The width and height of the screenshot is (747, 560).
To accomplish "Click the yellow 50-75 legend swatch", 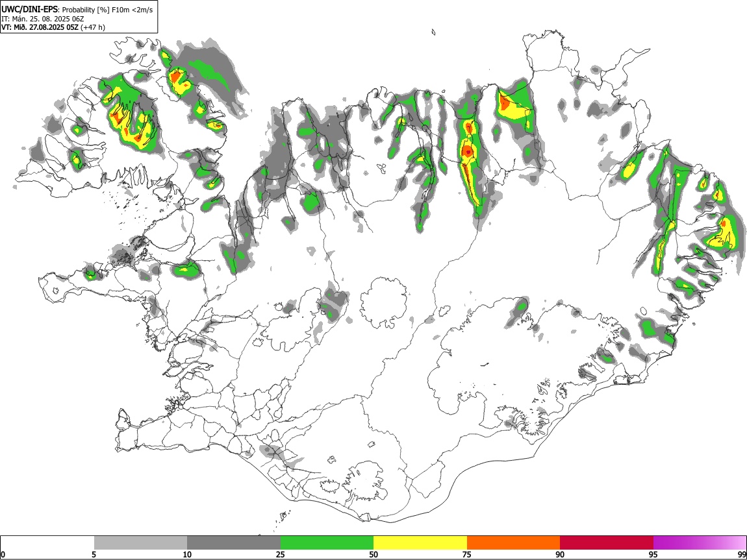I will point(420,542).
